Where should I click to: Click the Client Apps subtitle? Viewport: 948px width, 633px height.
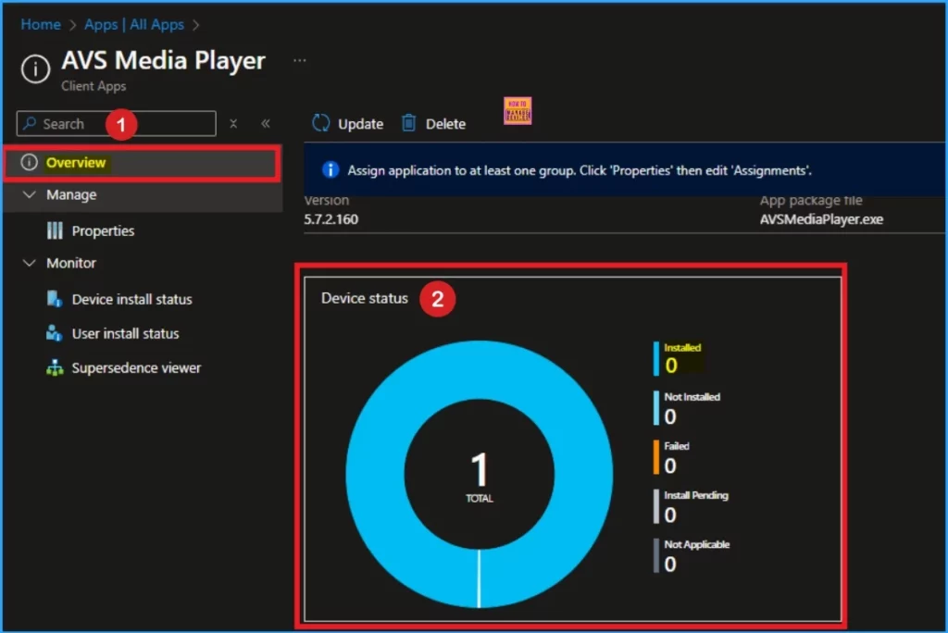point(94,86)
